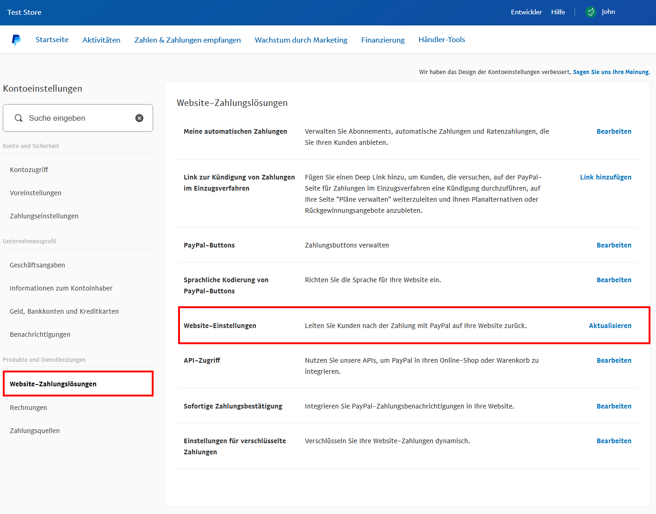Open the Hilfe link
The width and height of the screenshot is (656, 514).
(558, 12)
